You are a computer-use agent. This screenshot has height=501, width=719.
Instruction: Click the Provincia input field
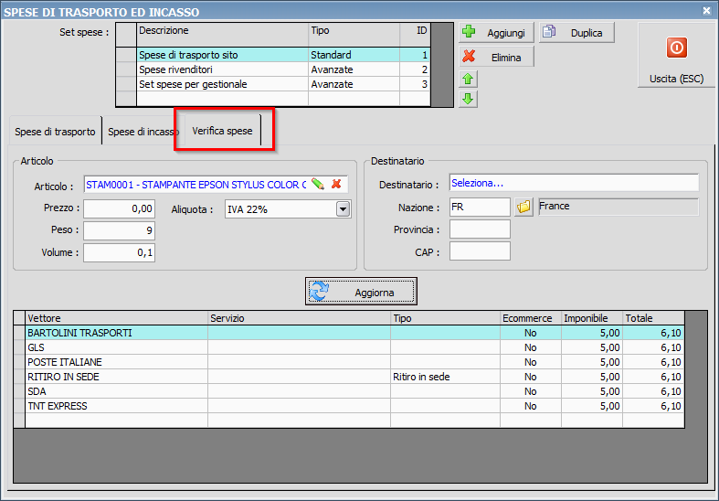click(480, 229)
